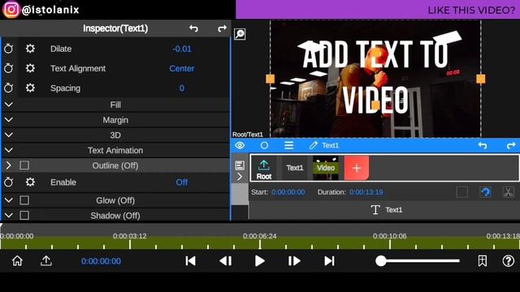Switch the Enable value from Off

coord(182,182)
